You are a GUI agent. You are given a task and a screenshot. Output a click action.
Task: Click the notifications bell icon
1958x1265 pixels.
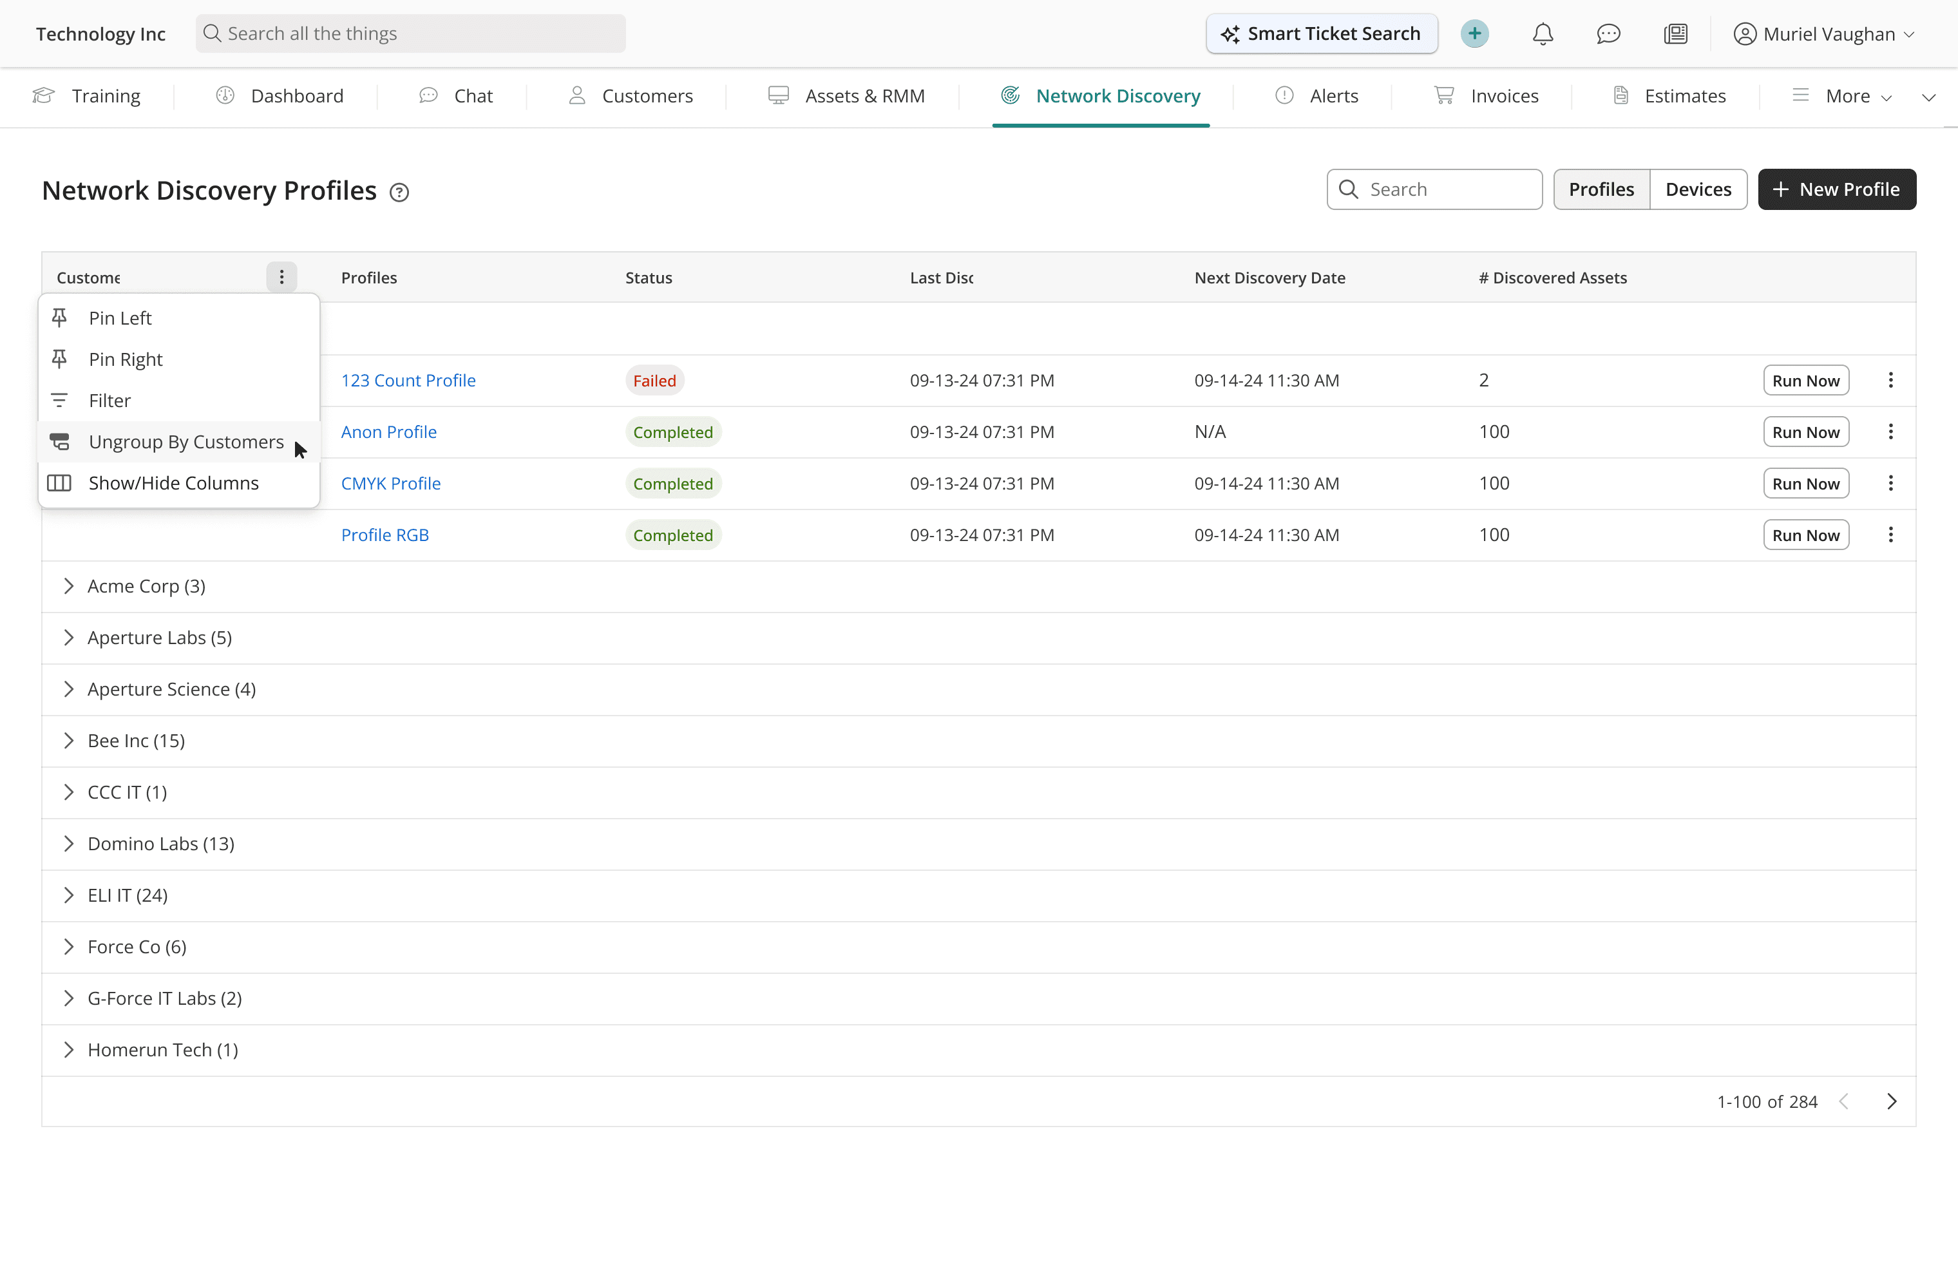[x=1543, y=33]
